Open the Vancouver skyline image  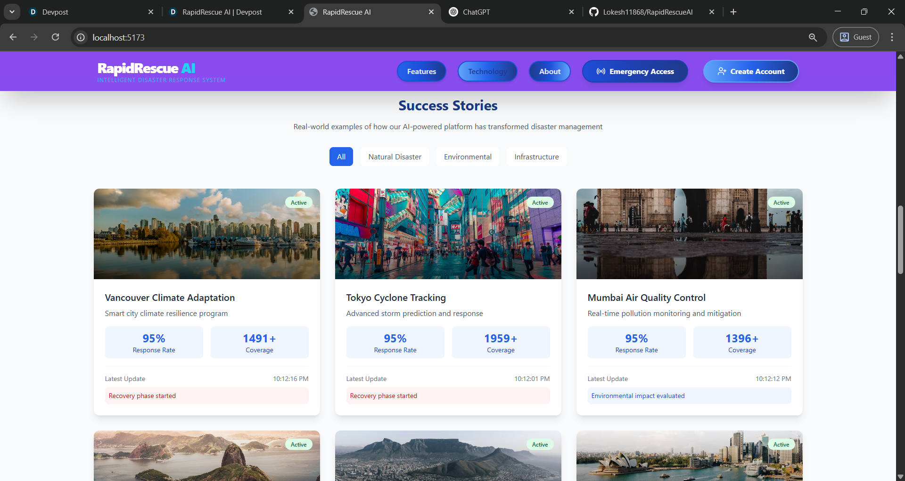point(207,234)
